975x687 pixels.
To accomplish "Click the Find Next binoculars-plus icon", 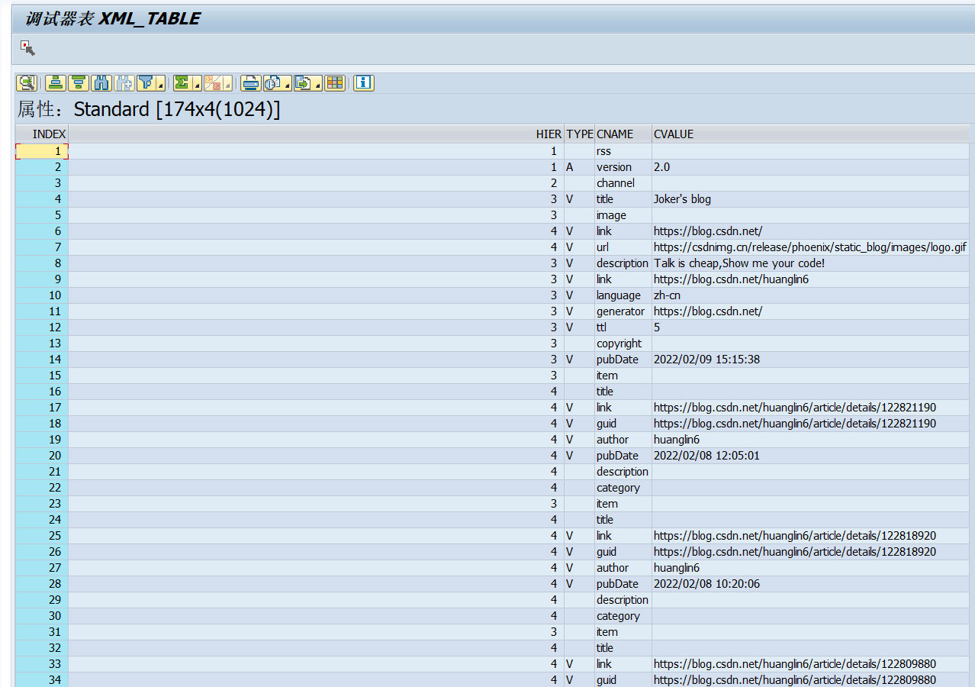I will click(124, 82).
